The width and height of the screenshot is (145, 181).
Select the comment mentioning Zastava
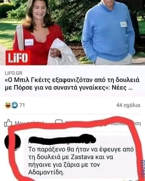(x=81, y=161)
